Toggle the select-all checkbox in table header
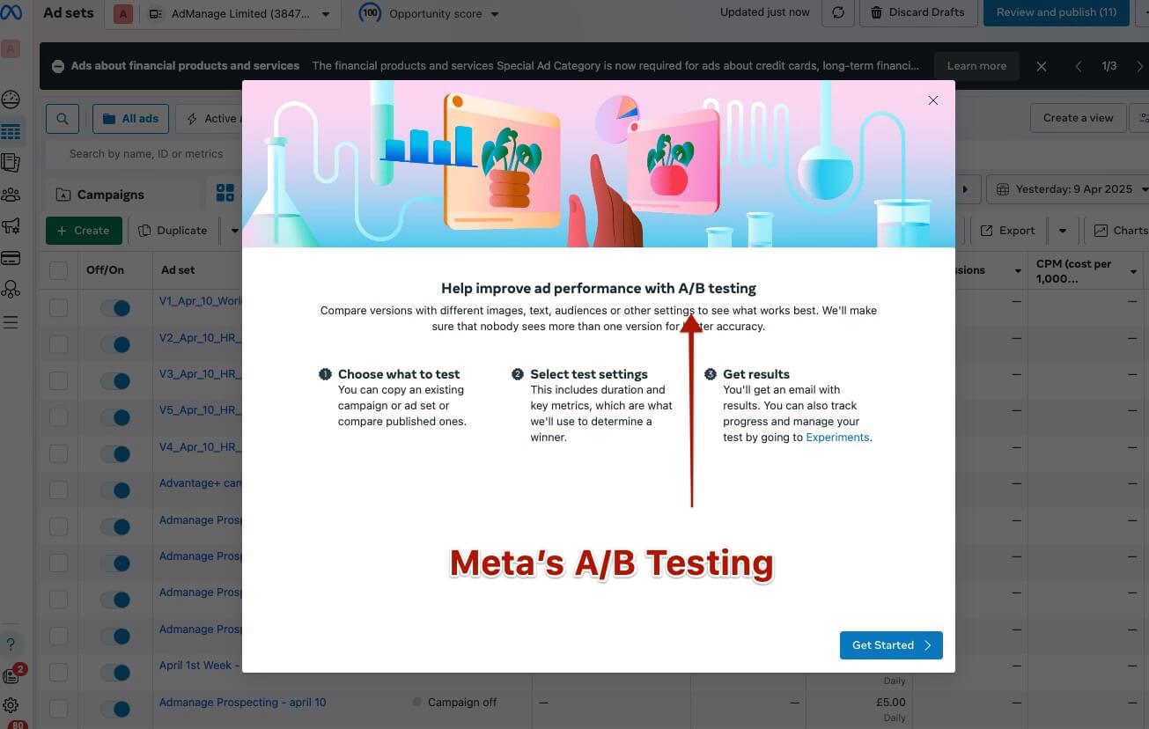Viewport: 1149px width, 729px height. tap(58, 270)
